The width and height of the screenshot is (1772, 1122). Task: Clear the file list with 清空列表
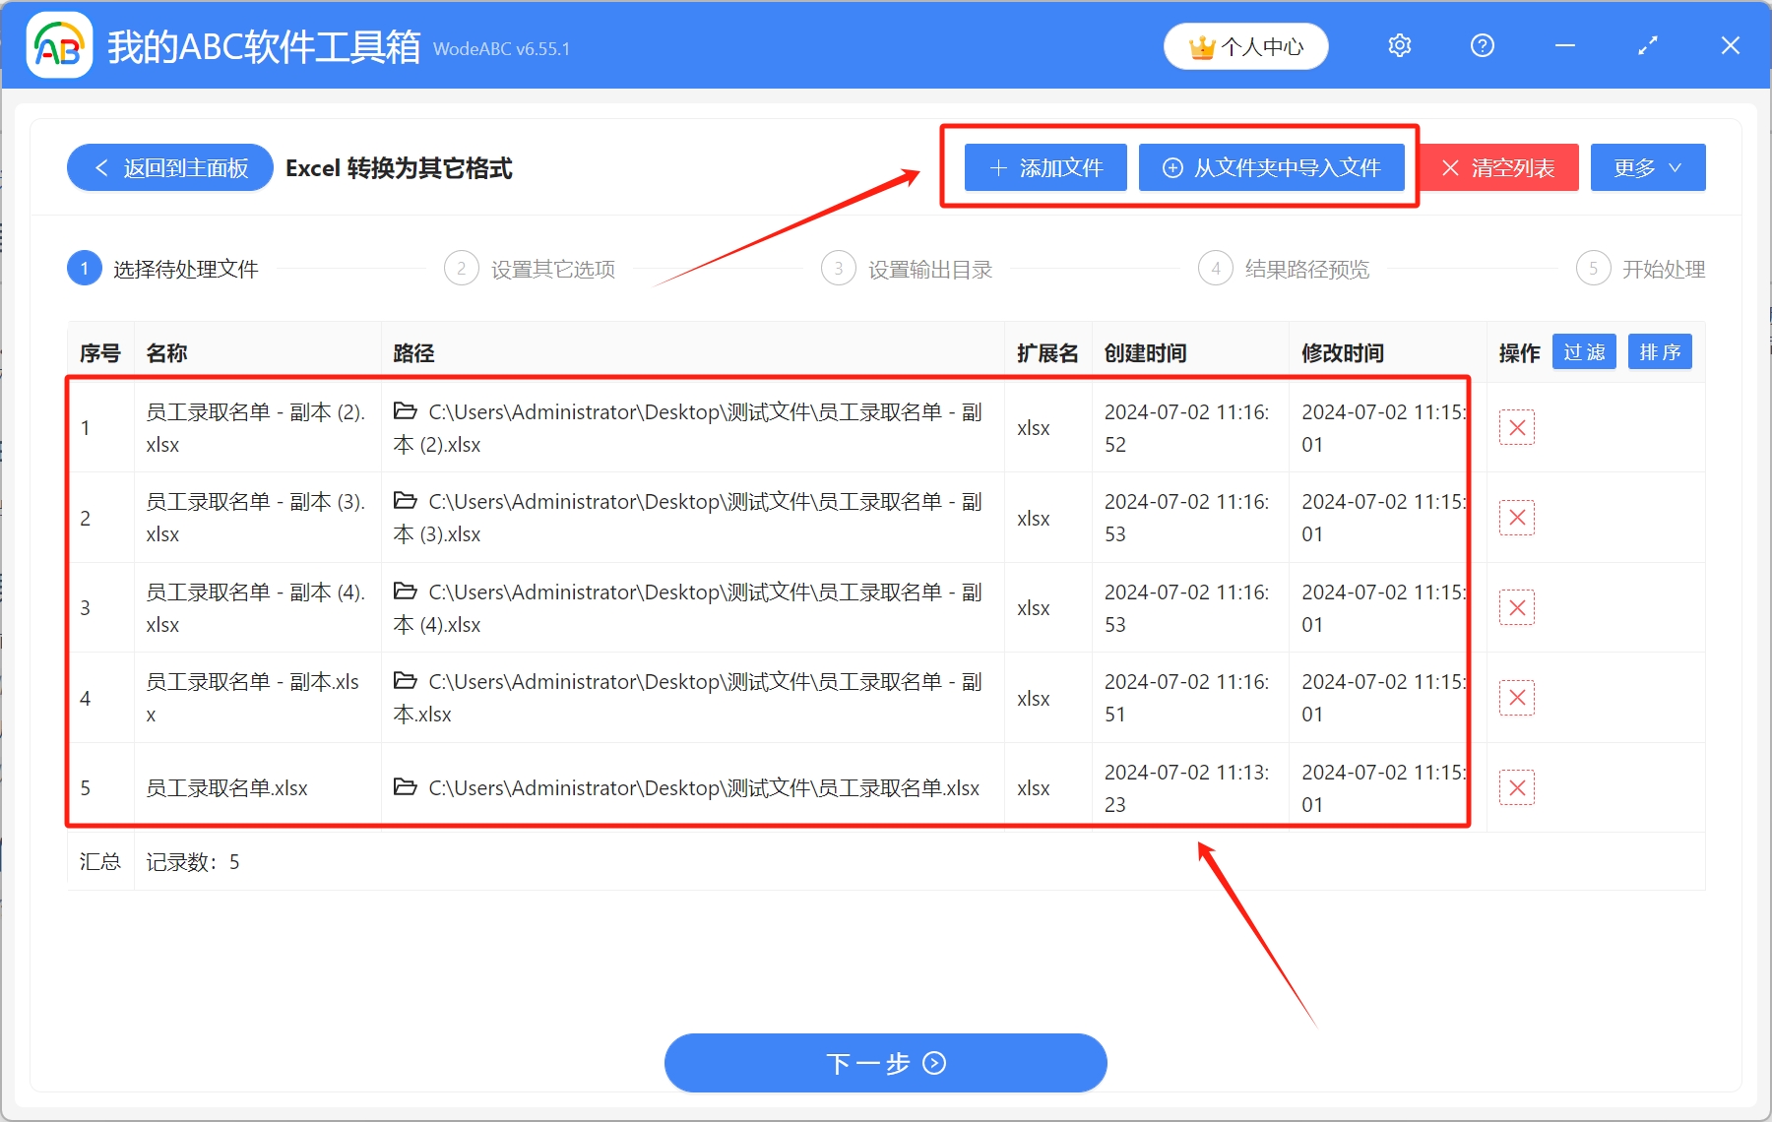coord(1497,167)
